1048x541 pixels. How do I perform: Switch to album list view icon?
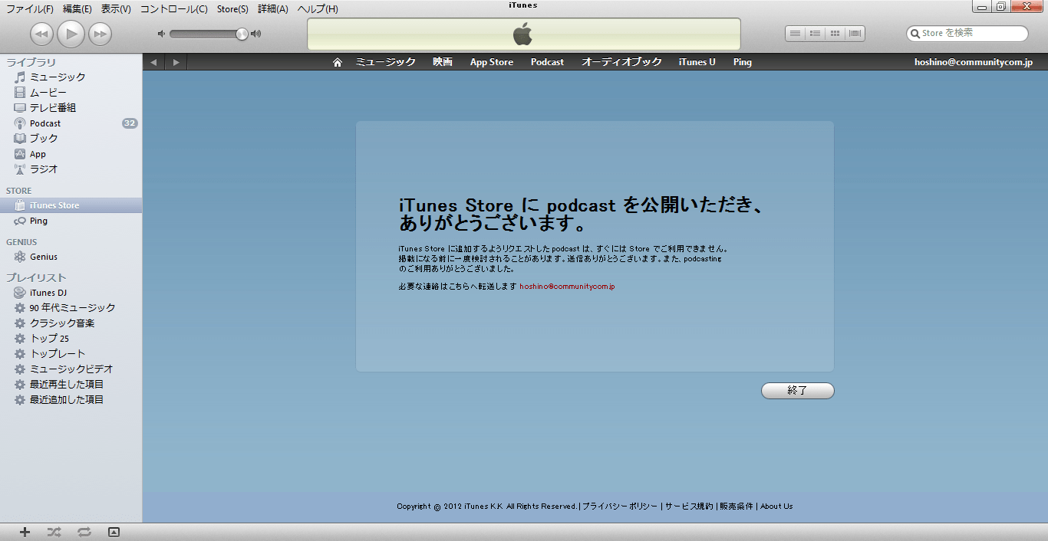coord(816,34)
